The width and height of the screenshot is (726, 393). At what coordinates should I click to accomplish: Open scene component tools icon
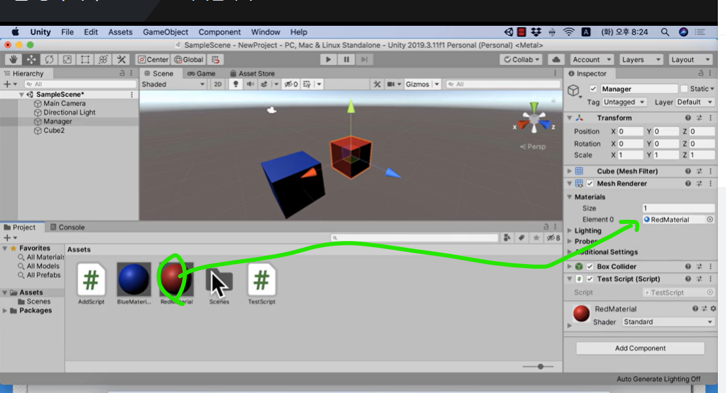point(377,84)
